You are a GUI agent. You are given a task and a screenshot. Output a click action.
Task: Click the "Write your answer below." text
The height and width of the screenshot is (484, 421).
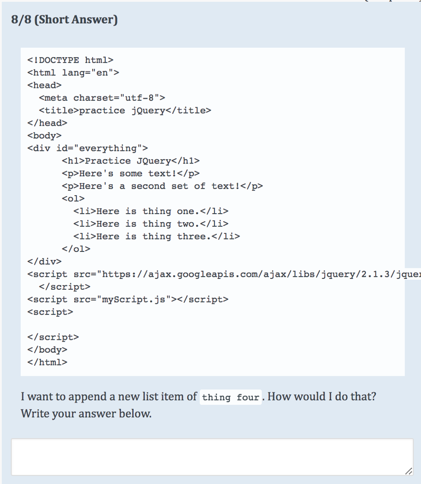coord(70,414)
